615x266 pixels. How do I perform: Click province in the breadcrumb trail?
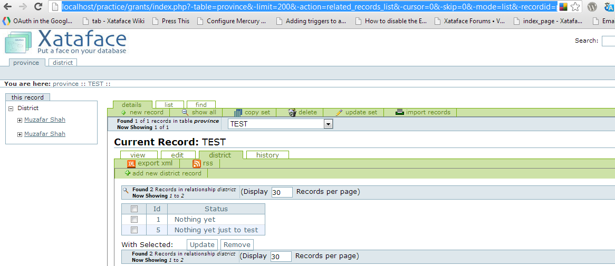coord(65,84)
